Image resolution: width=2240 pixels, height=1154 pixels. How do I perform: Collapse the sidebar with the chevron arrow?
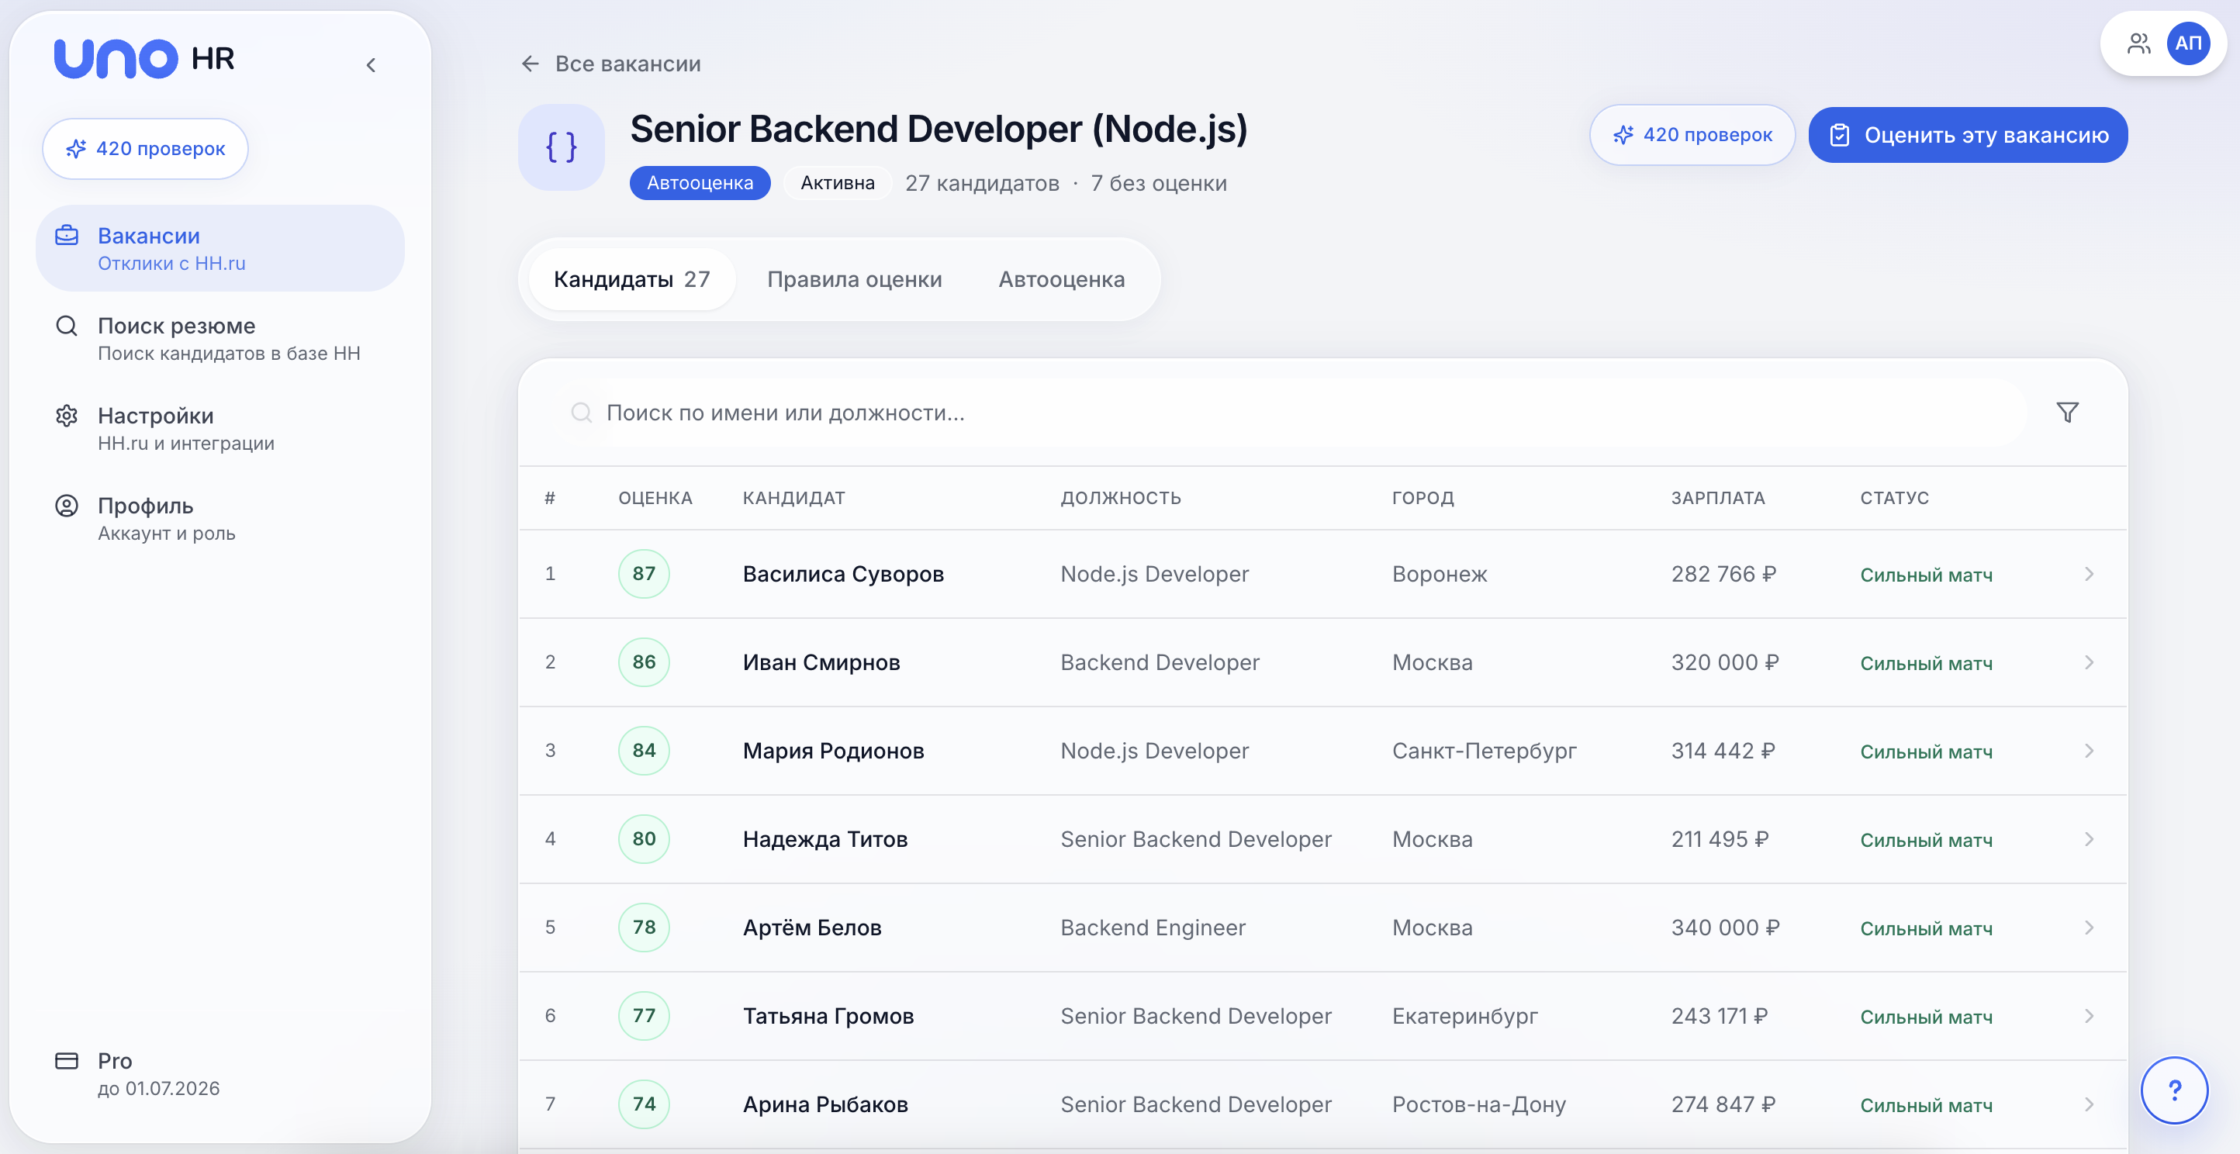[372, 65]
